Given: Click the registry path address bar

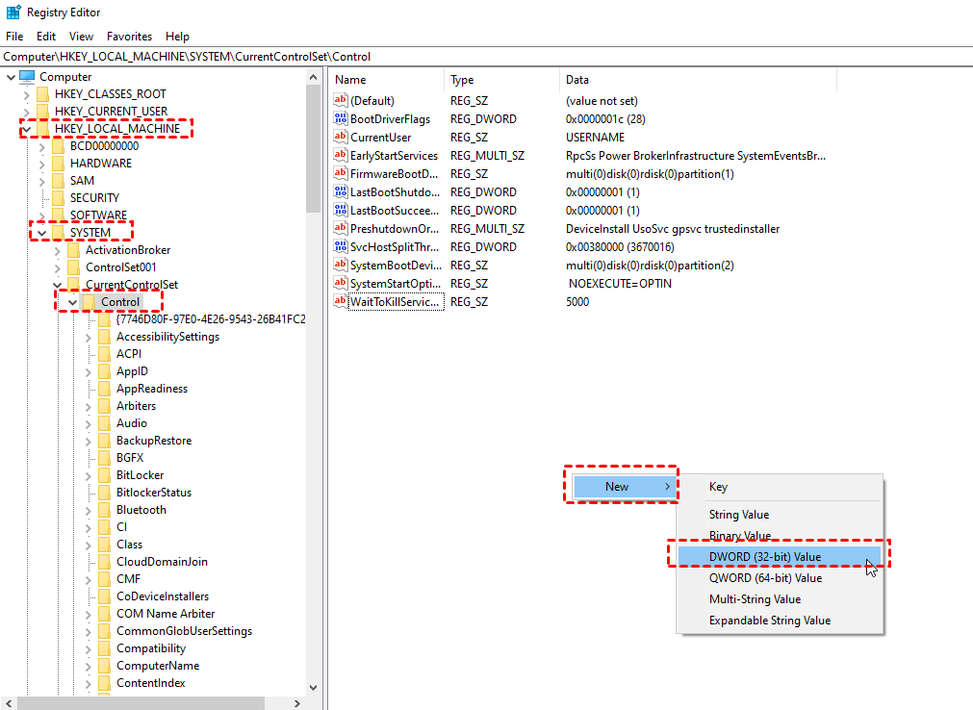Looking at the screenshot, I should coord(487,57).
